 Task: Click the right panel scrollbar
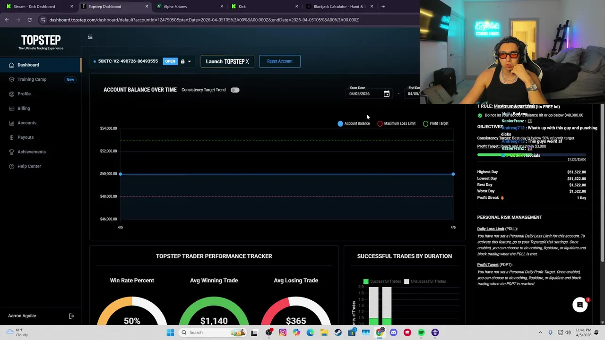point(603,184)
